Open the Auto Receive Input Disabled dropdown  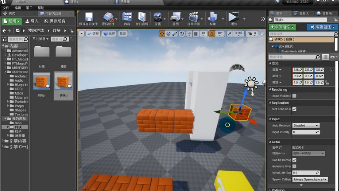pos(306,125)
